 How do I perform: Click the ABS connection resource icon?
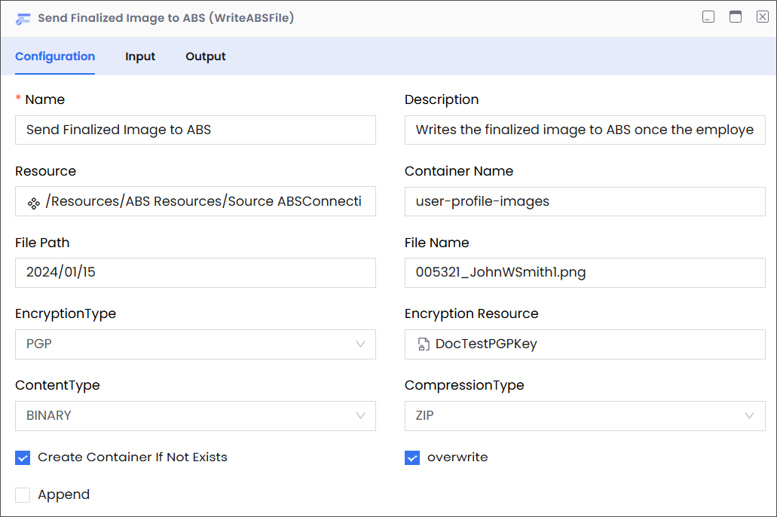coord(33,202)
